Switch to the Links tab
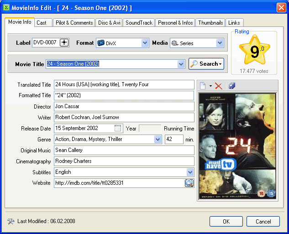289x234 pixels. click(x=235, y=23)
